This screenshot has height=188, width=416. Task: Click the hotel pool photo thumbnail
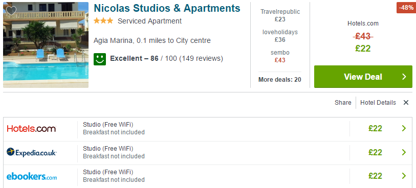[x=46, y=45]
